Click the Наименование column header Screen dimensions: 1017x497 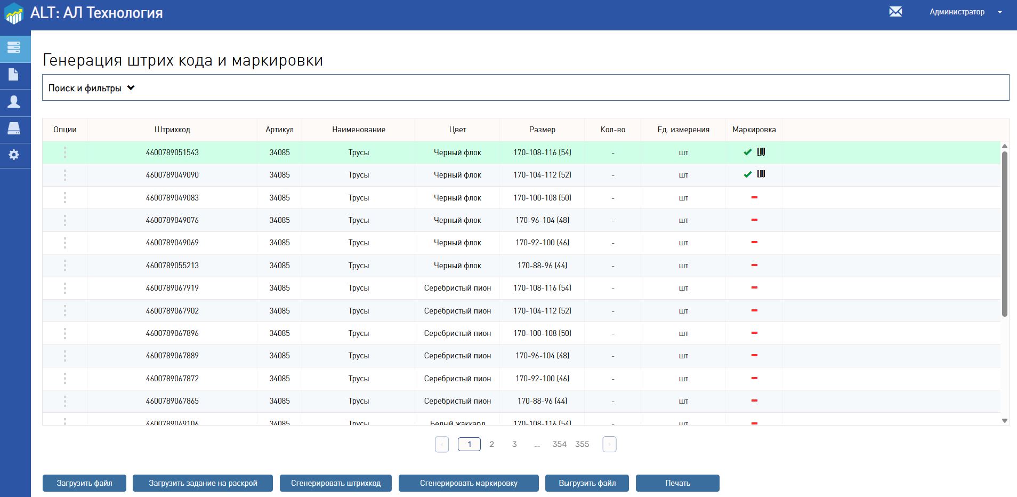coord(359,130)
